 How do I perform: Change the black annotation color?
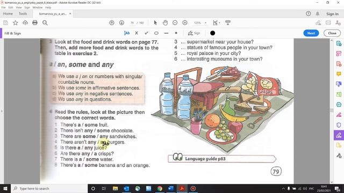[212, 33]
